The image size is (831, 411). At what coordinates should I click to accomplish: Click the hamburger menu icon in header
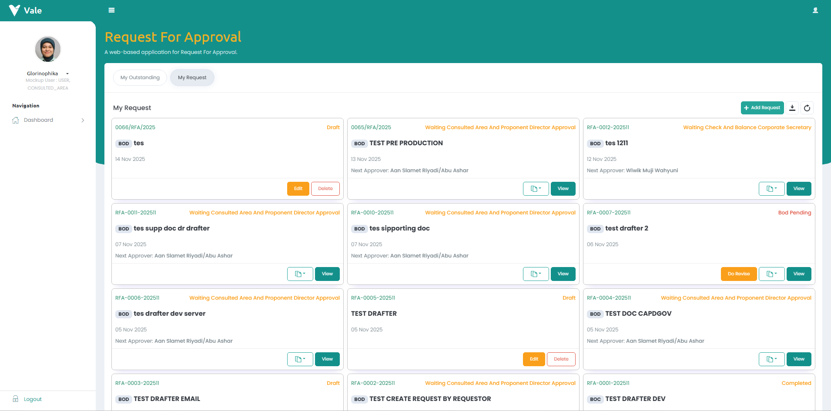tap(111, 10)
